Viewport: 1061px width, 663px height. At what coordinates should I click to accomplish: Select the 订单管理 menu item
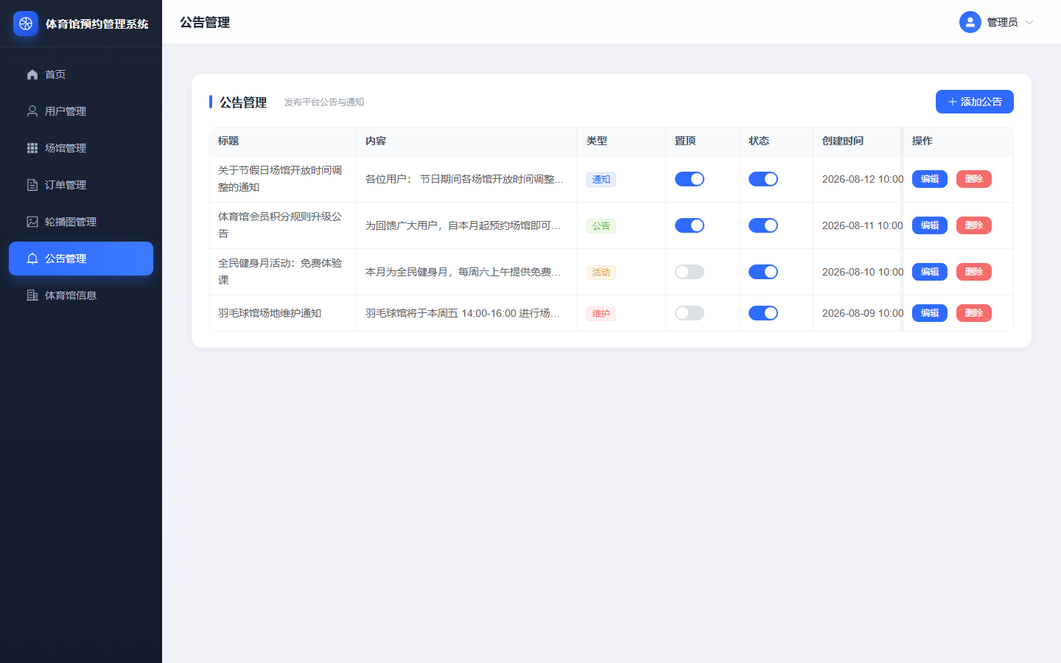tap(81, 185)
